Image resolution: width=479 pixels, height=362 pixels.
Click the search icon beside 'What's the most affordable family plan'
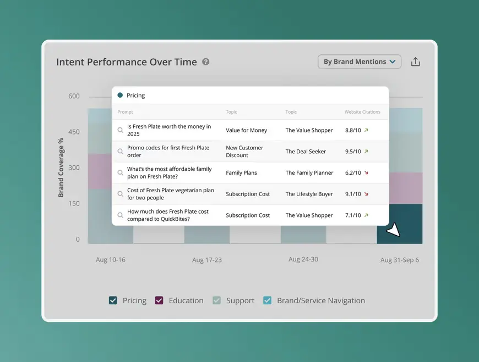click(x=121, y=172)
